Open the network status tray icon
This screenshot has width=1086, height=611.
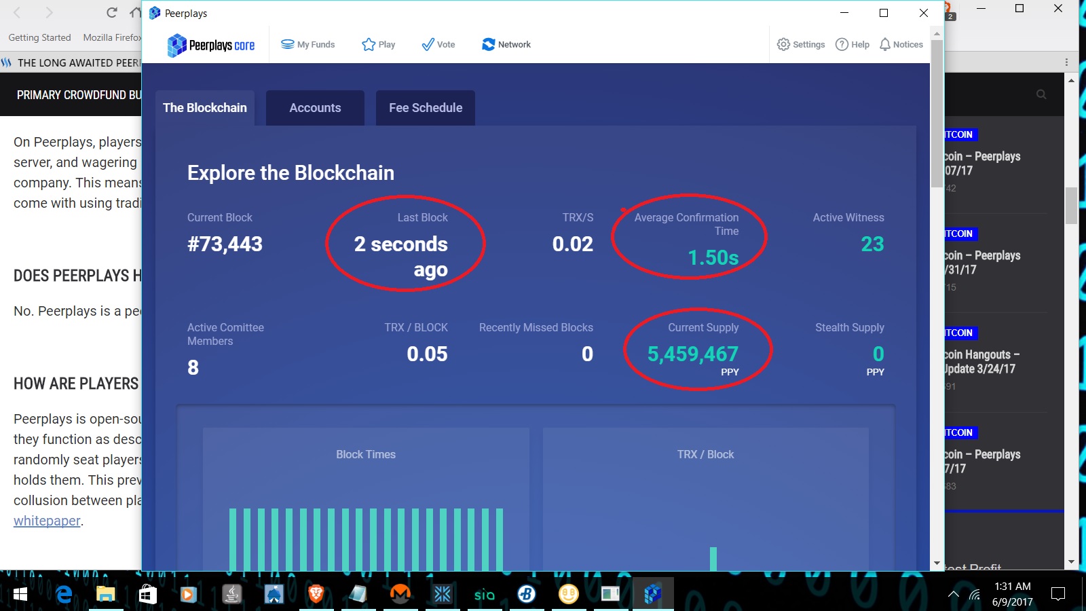pos(975,595)
